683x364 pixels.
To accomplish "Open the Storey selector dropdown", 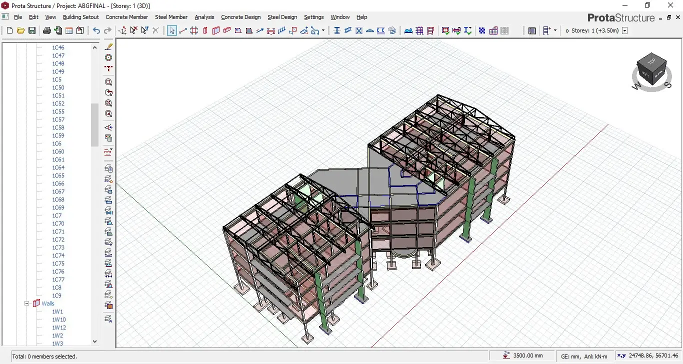I will click(x=624, y=30).
